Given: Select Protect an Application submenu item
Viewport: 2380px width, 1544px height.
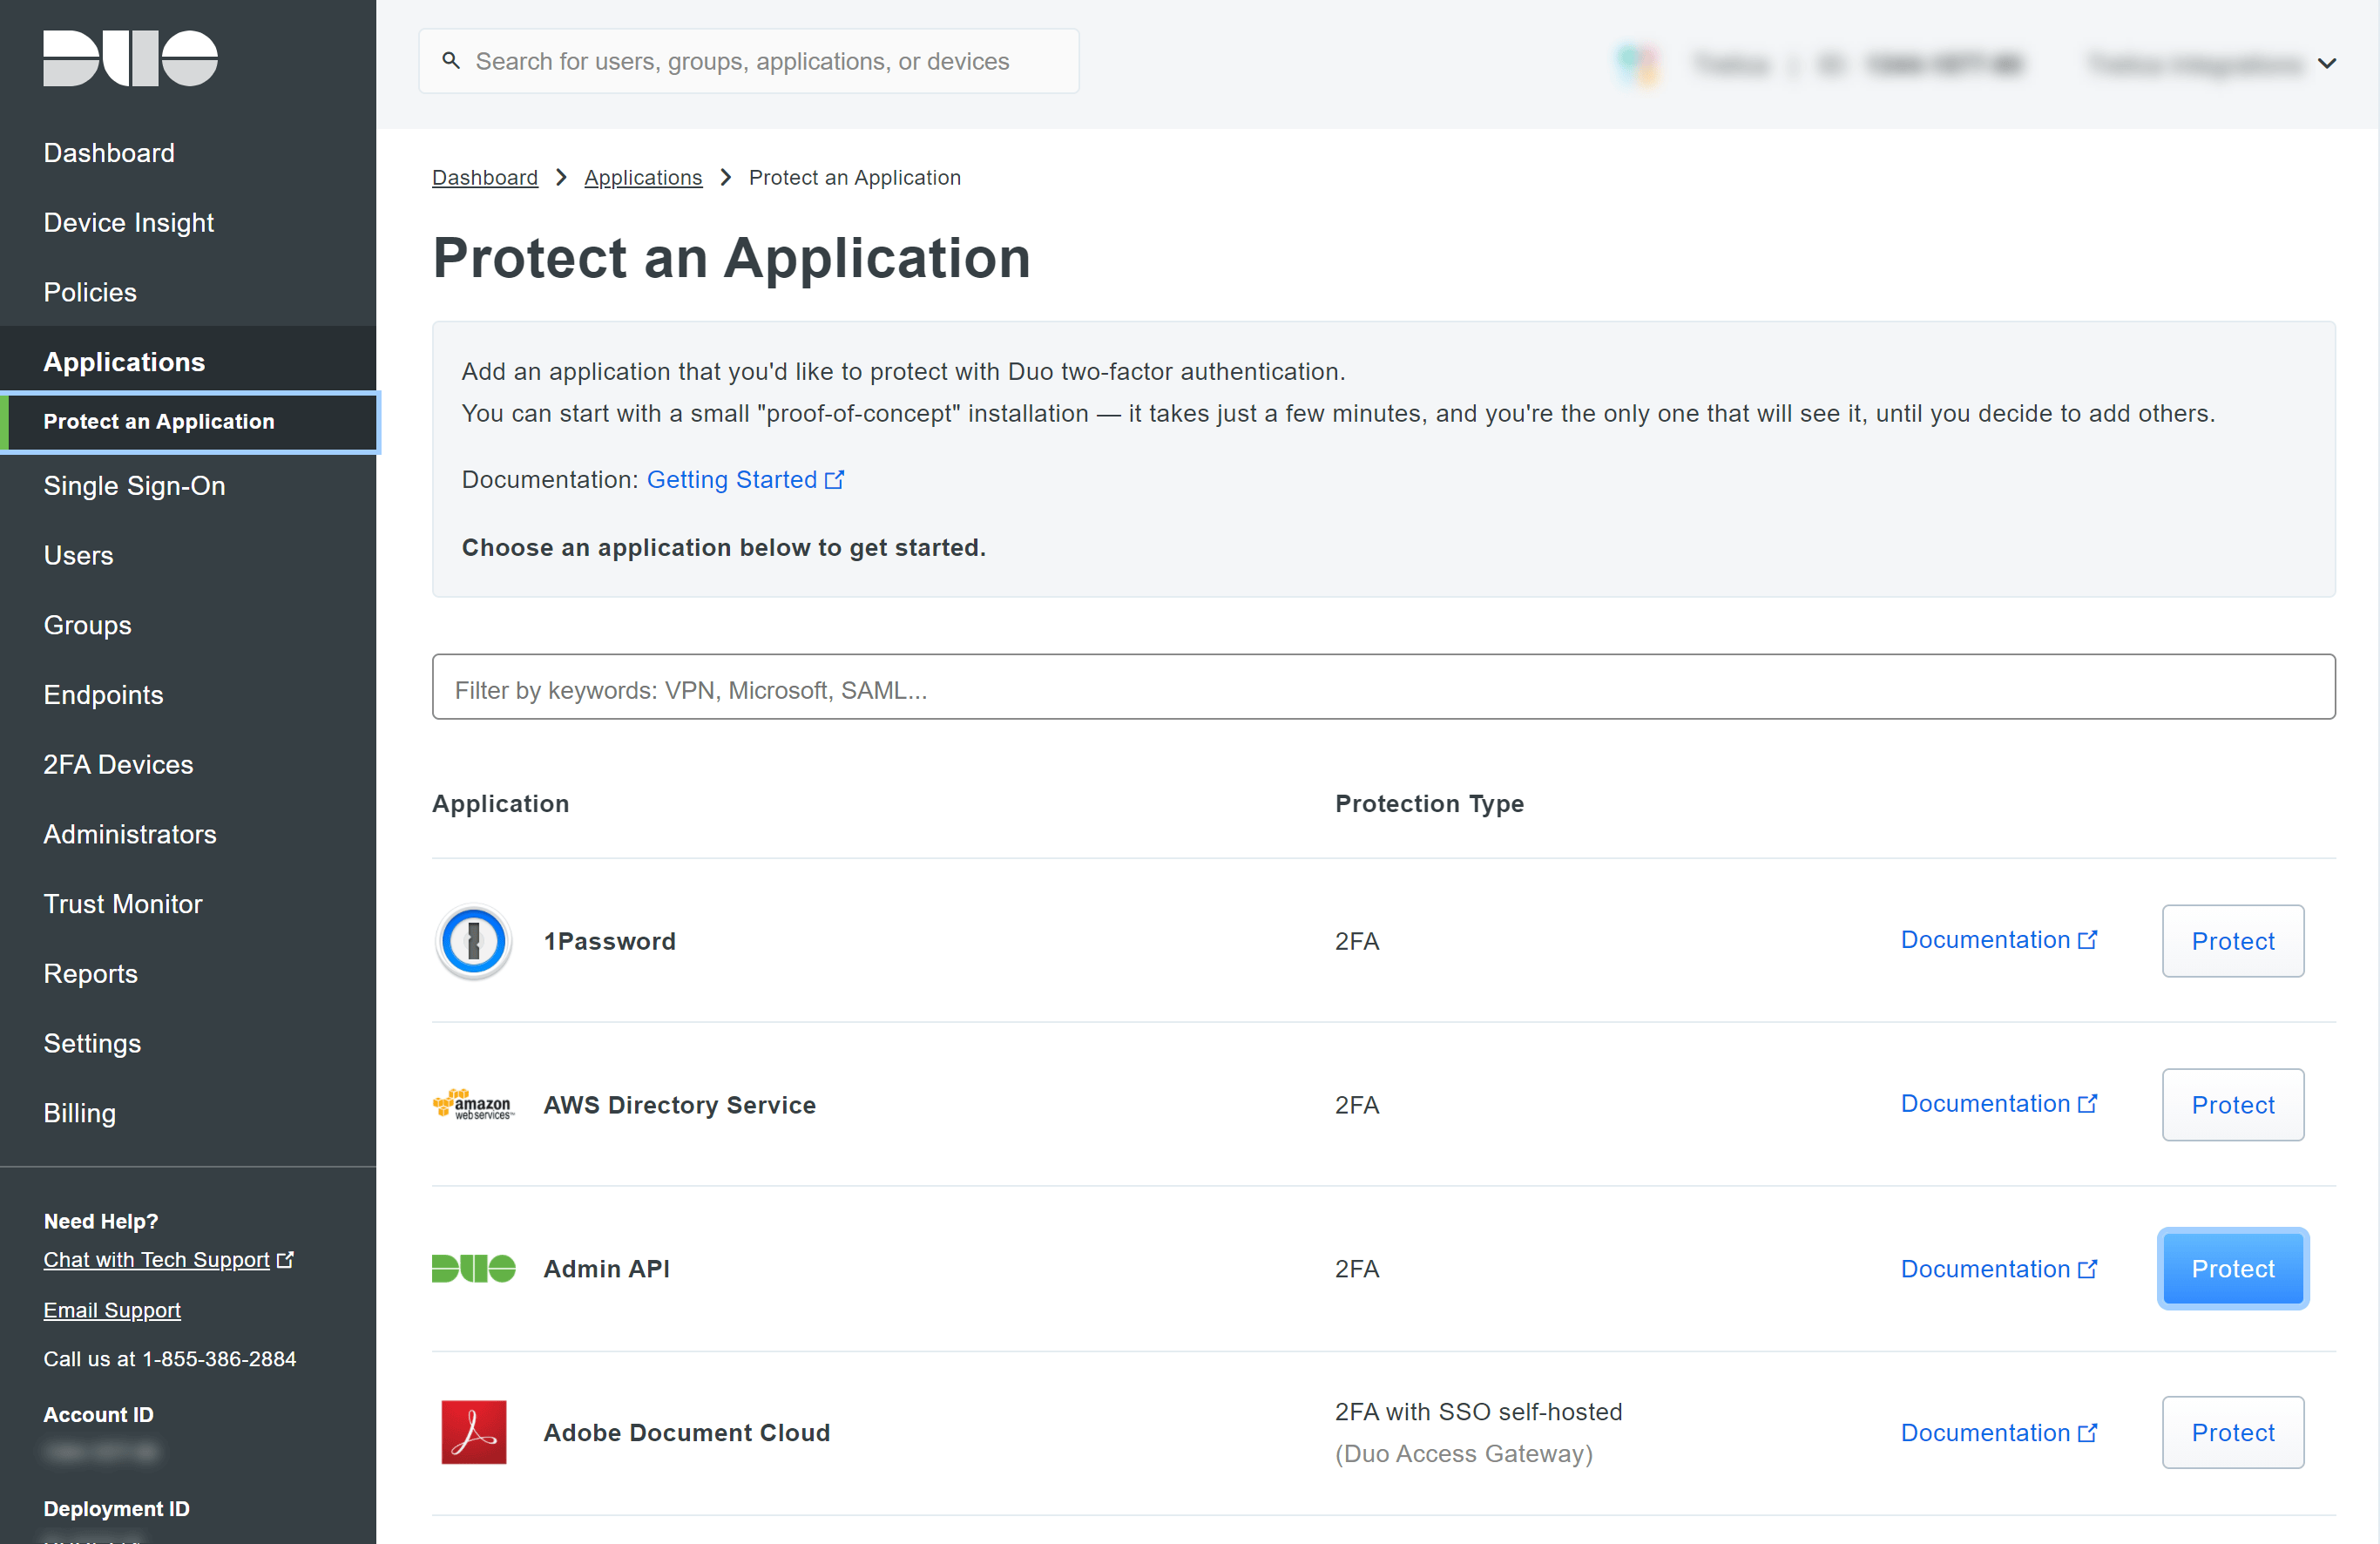Looking at the screenshot, I should tap(189, 421).
